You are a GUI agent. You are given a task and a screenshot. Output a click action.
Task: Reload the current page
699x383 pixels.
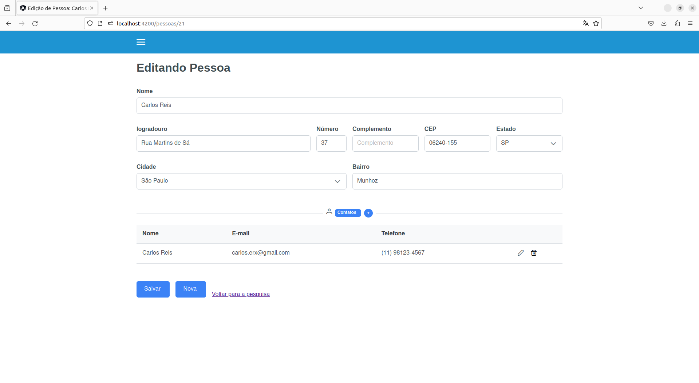35,23
